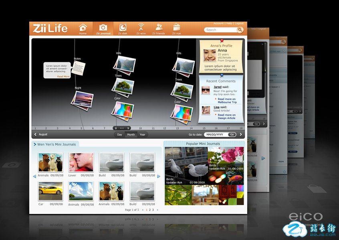Switch timeline view to Month

131,135
